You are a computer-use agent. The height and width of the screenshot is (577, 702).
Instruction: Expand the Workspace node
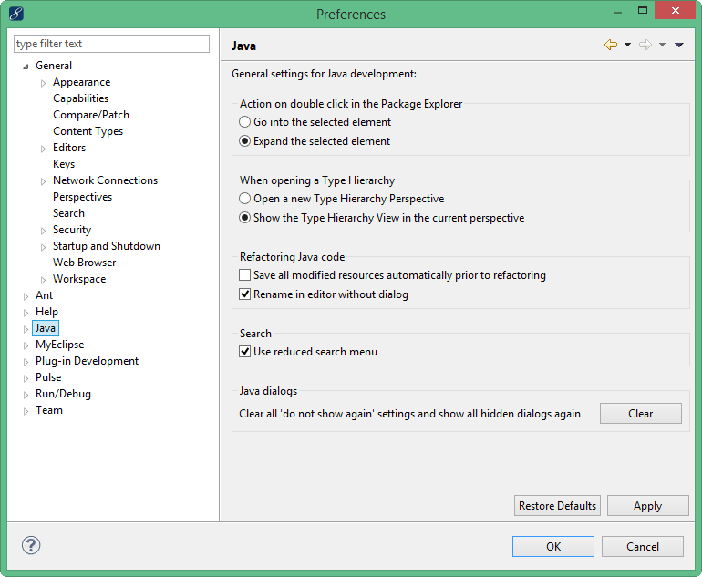click(43, 280)
